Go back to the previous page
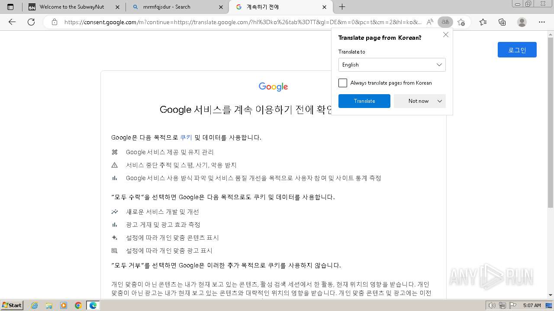 tap(12, 22)
